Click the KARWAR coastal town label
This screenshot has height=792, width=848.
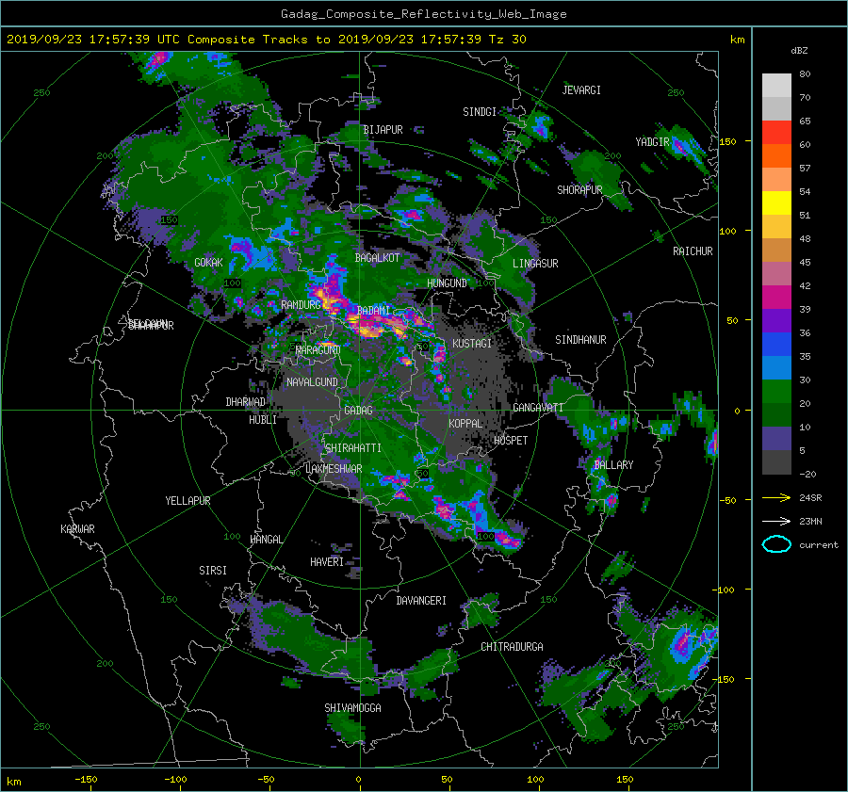click(x=77, y=528)
